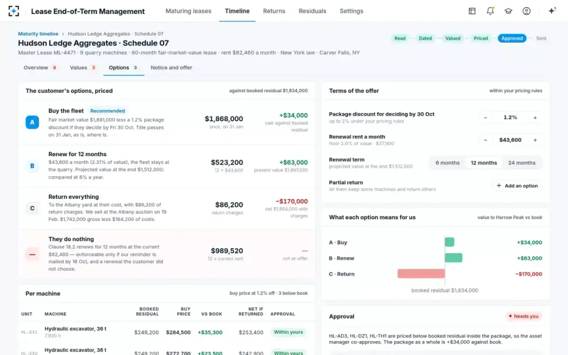Click the $43,600 renewal rent field

(x=510, y=140)
